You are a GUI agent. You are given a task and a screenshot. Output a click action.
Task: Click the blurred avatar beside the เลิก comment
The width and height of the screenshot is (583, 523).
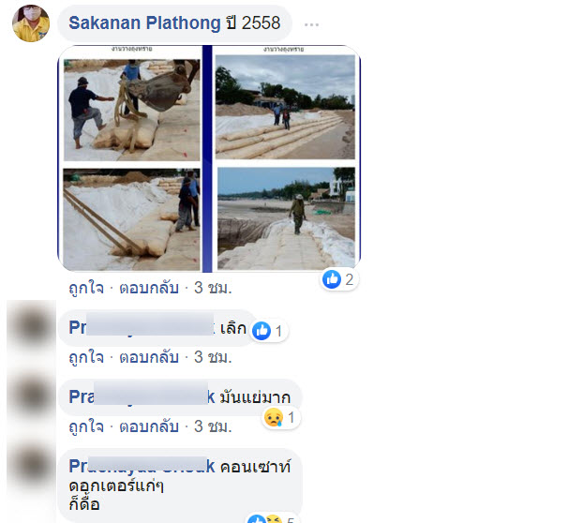point(31,326)
